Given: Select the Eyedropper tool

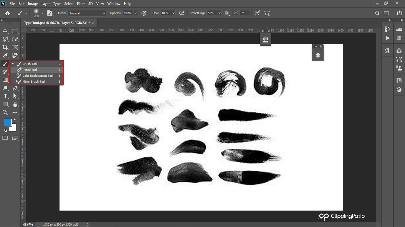Looking at the screenshot, I should [5, 56].
